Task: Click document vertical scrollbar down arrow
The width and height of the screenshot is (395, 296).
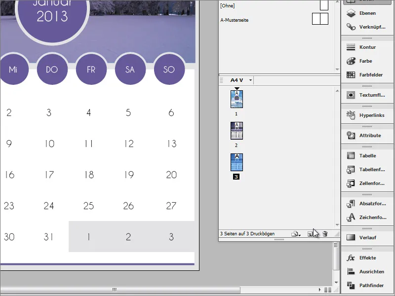Action: (x=336, y=283)
